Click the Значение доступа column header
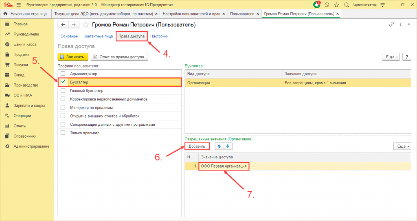Screen dimensions: 417x221 pos(305,157)
